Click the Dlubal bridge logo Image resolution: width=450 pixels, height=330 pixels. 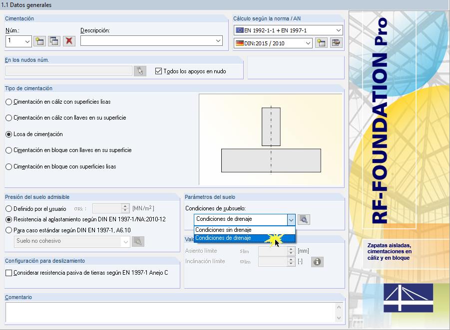point(409,298)
